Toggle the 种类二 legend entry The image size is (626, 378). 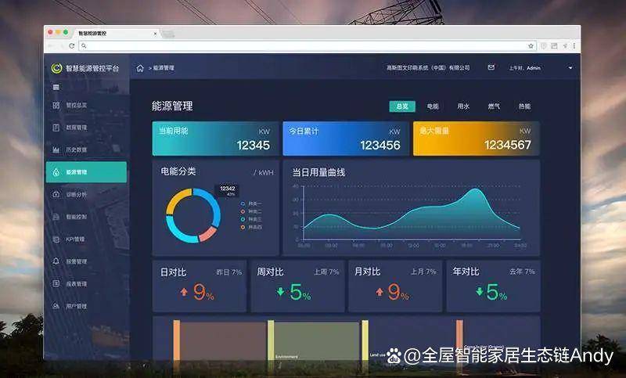251,211
